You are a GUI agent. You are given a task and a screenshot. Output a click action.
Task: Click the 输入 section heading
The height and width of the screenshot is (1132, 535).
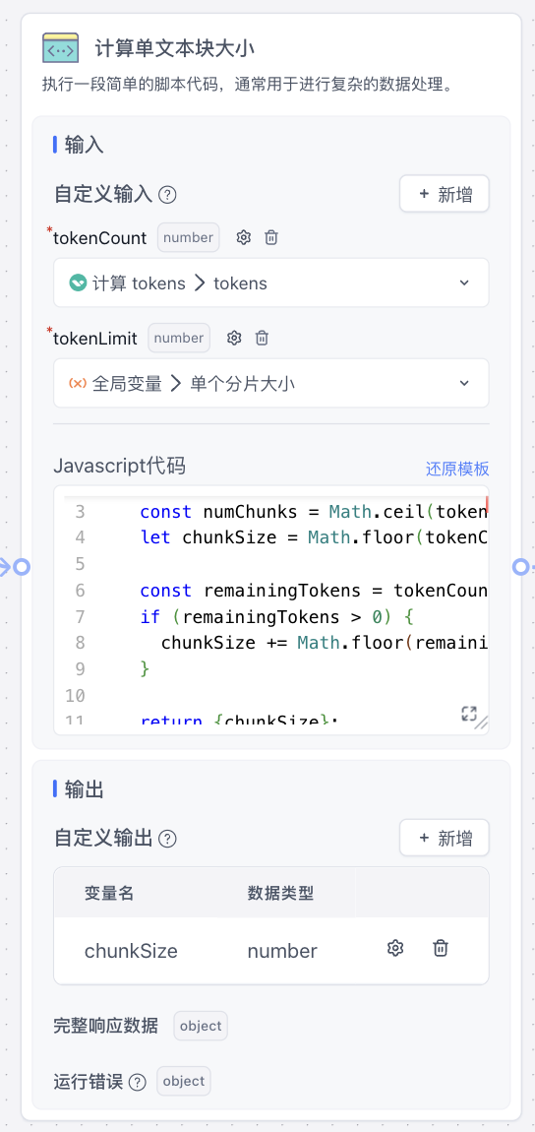coord(85,145)
